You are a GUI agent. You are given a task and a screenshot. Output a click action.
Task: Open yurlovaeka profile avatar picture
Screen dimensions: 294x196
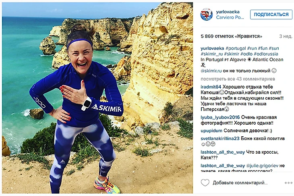point(207,15)
